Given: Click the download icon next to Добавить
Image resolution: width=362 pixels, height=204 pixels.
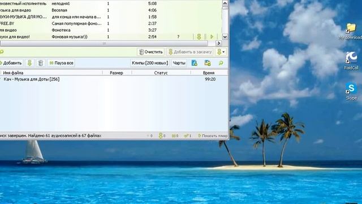Looking at the screenshot, I should tap(29, 63).
